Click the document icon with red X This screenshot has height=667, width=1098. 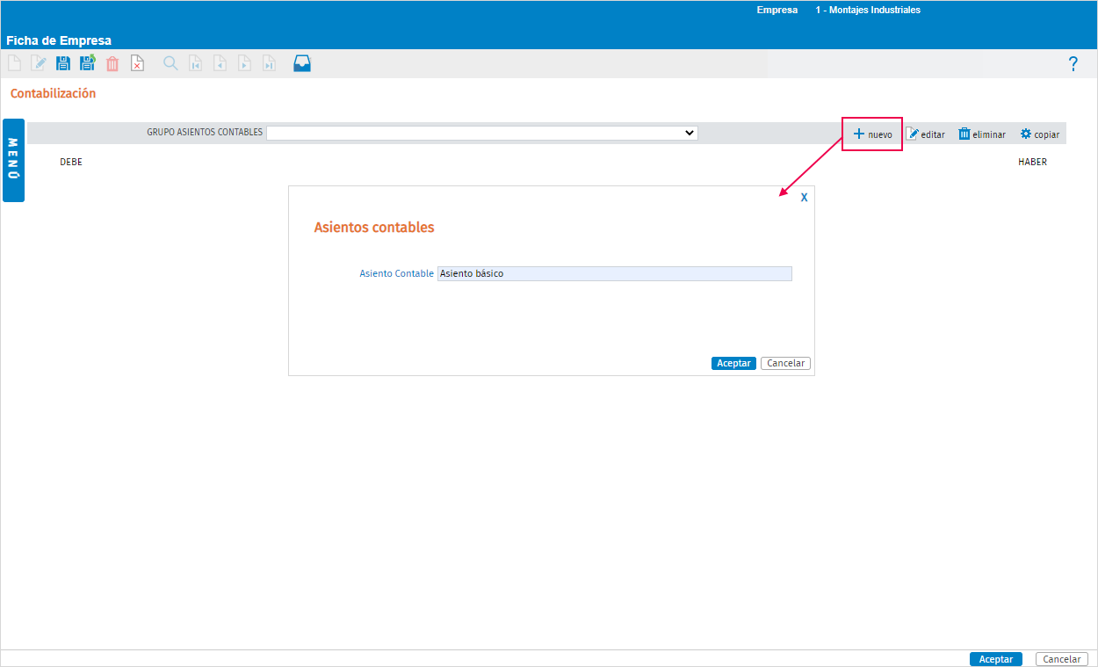click(137, 63)
